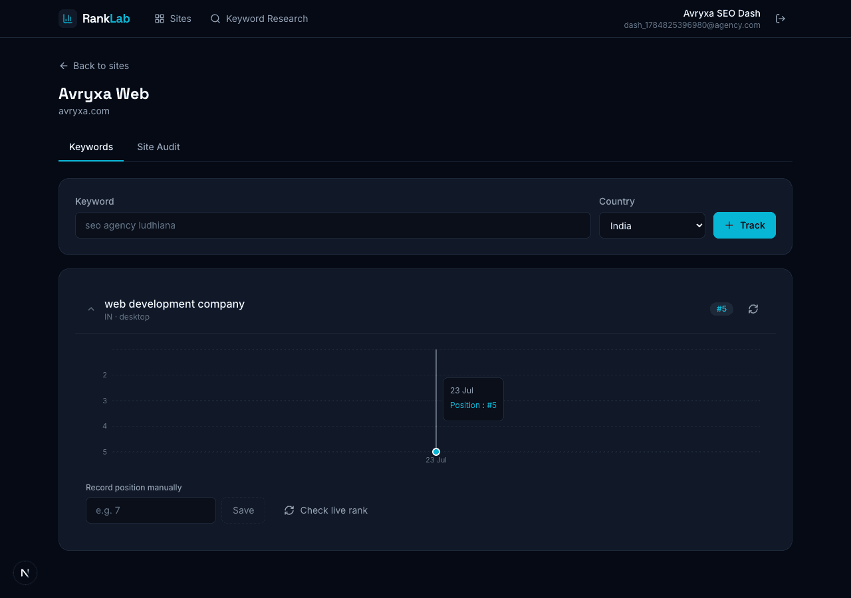Click the Avryxa SEO Dash account name
The image size is (851, 598).
[722, 13]
